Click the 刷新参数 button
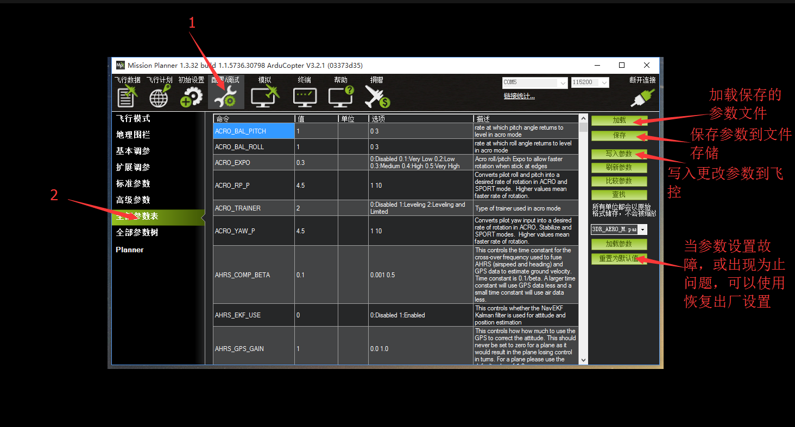This screenshot has height=427, width=795. (x=619, y=167)
